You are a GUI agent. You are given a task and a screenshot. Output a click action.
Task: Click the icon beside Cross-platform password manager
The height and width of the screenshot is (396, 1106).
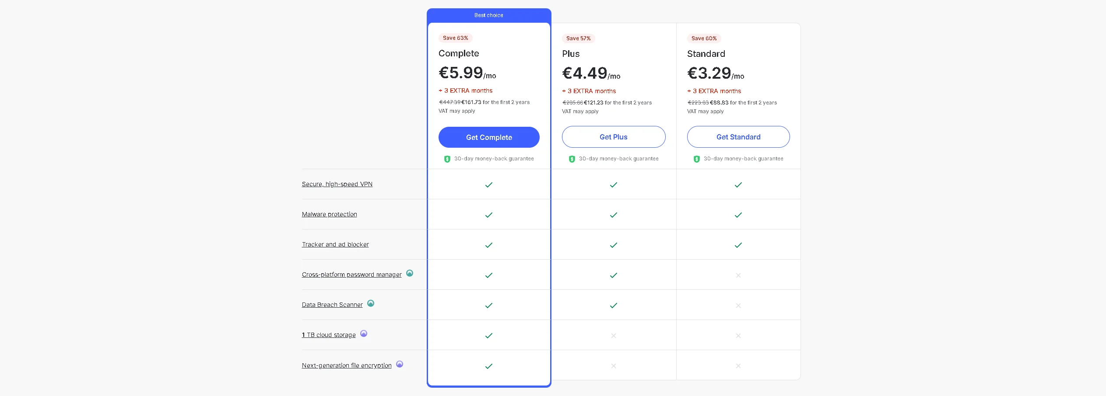click(x=410, y=273)
